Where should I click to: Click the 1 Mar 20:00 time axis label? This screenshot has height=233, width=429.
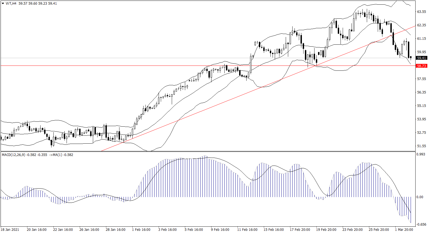(x=404, y=230)
